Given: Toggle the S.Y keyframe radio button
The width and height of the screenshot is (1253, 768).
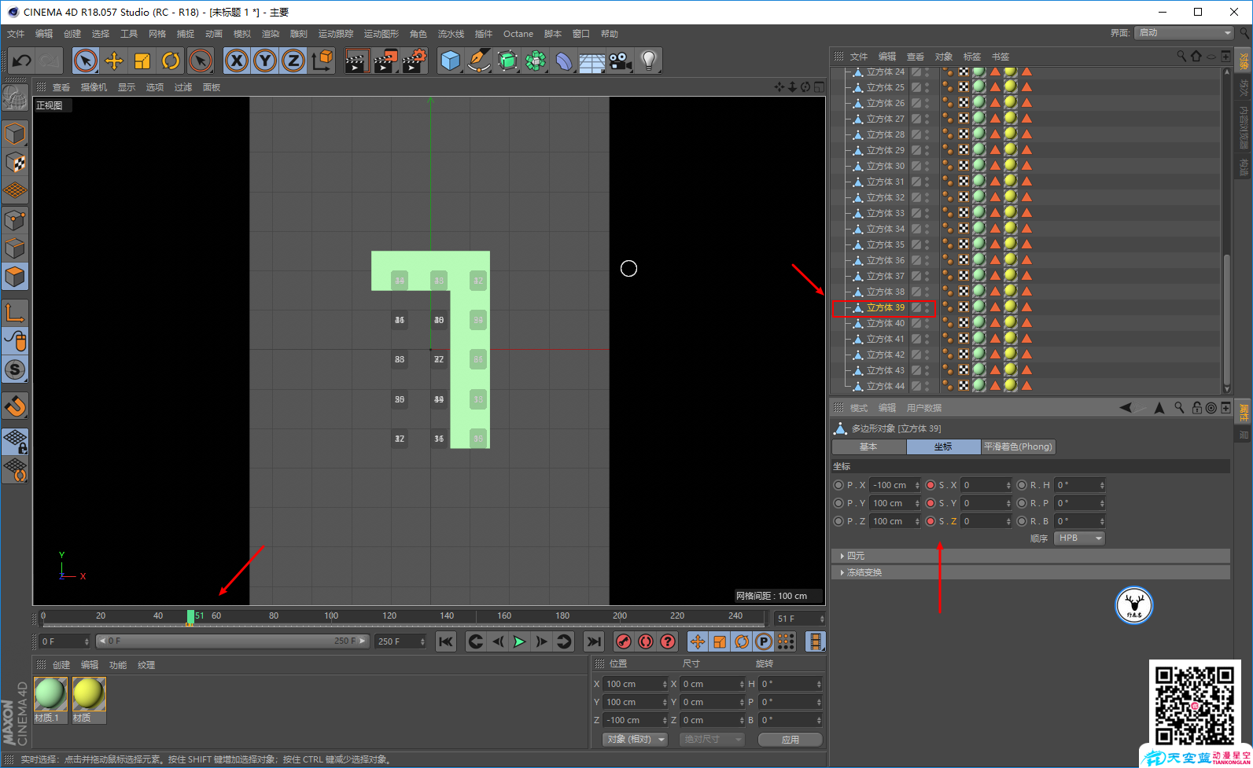Looking at the screenshot, I should coord(931,503).
